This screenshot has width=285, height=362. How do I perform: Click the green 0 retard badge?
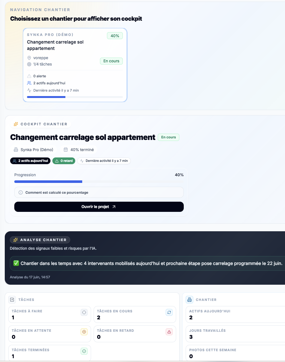pyautogui.click(x=64, y=161)
